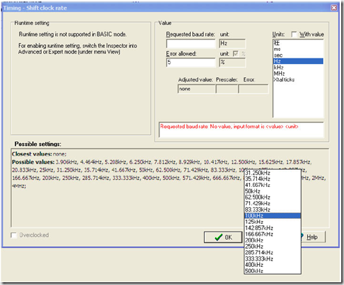The height and width of the screenshot is (285, 344).
Task: Click the Help button
Action: click(x=313, y=237)
